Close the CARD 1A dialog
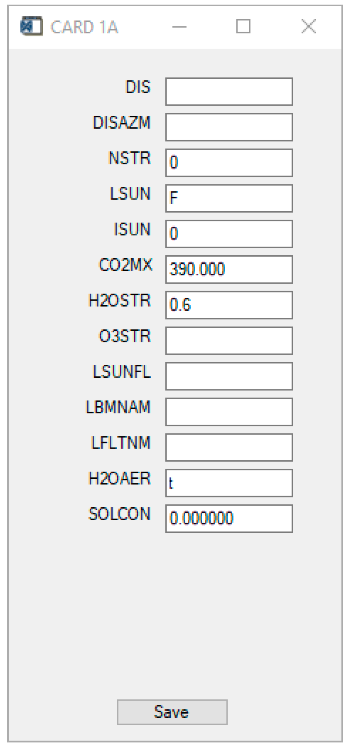Screen dimensions: 348x750 coord(309,27)
